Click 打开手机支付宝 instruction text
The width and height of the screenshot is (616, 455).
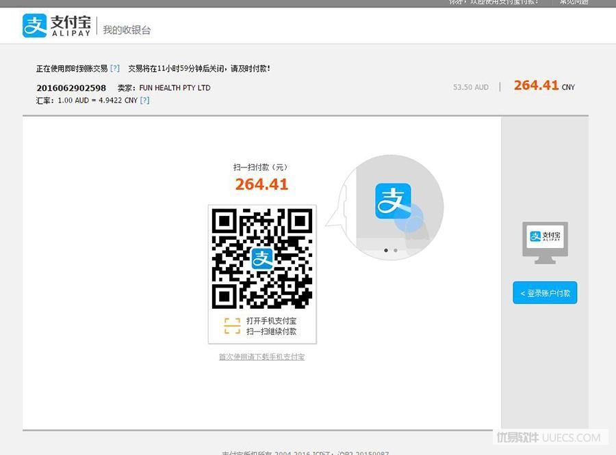272,321
